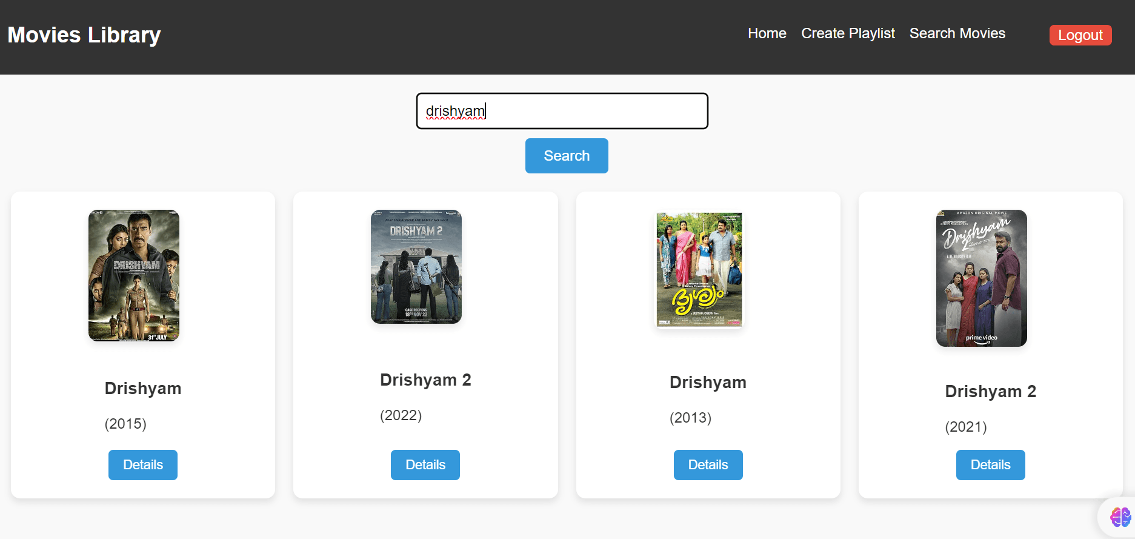Open Details for Drishyam 2 (2021)
Screen dimensions: 1135x539
point(990,465)
